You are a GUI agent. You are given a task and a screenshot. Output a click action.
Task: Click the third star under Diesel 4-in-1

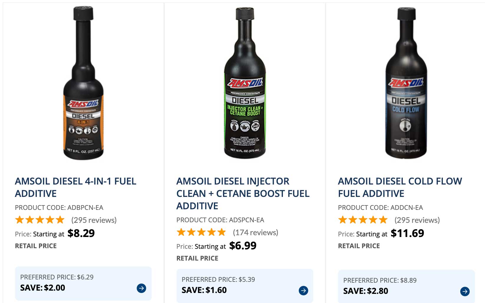tap(39, 220)
